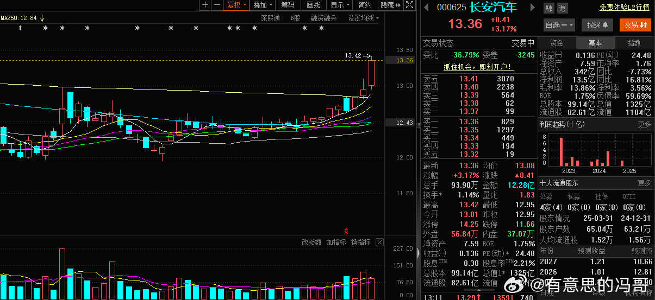Image resolution: width=655 pixels, height=300 pixels.
Task: Click 抓住机会，即刻开户 link
Action: tap(478, 67)
